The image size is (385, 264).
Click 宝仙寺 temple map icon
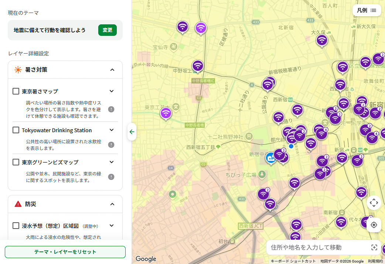174,47
